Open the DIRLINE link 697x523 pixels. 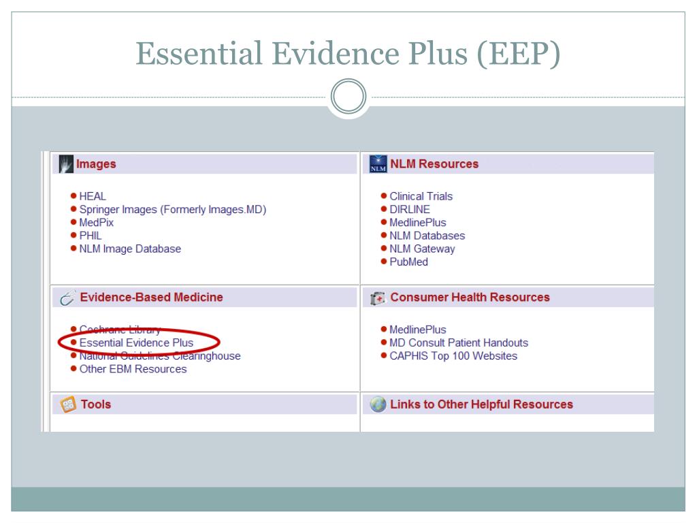click(410, 210)
